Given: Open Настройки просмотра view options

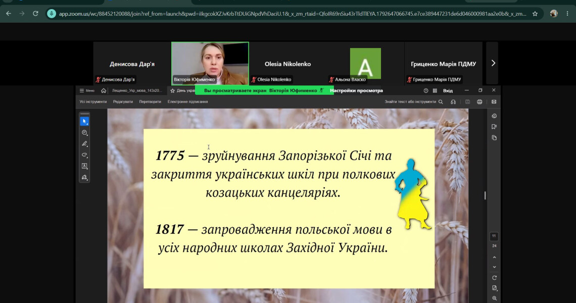Looking at the screenshot, I should pyautogui.click(x=356, y=90).
